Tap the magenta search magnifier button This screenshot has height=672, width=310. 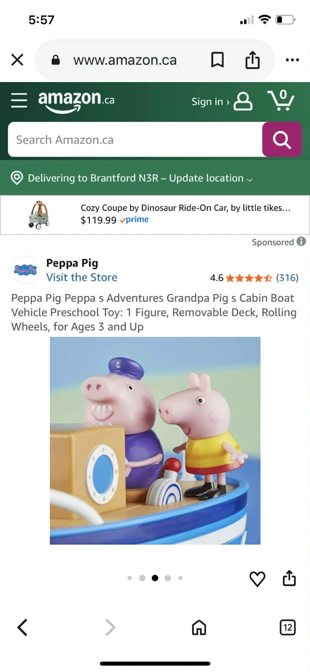[282, 140]
